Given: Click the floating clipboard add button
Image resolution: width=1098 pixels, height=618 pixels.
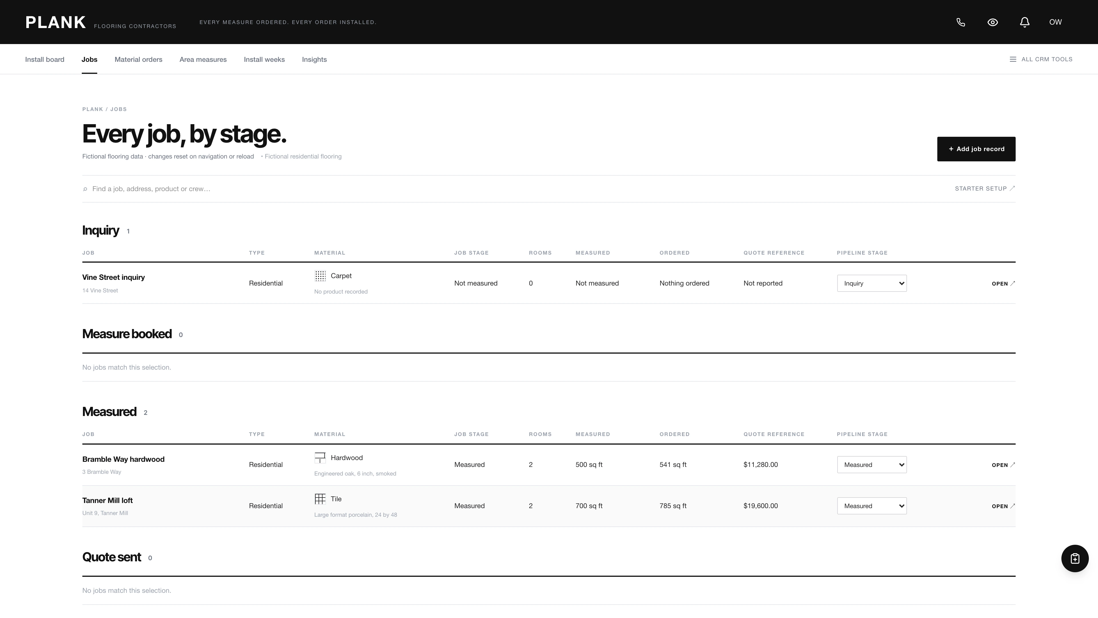Looking at the screenshot, I should click(x=1075, y=558).
